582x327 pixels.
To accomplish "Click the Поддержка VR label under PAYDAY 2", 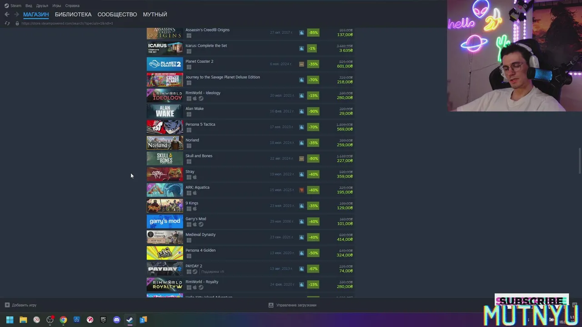I will [x=213, y=272].
